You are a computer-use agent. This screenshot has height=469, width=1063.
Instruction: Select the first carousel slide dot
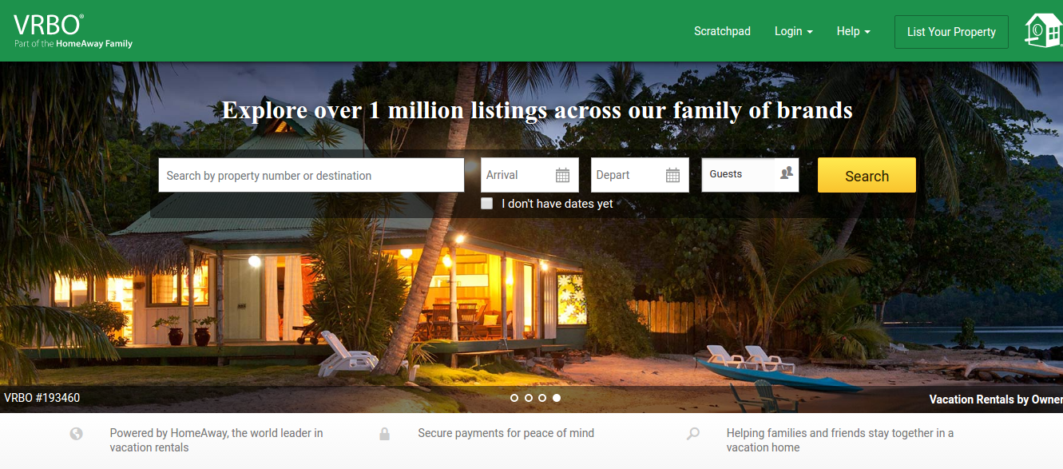coord(514,398)
